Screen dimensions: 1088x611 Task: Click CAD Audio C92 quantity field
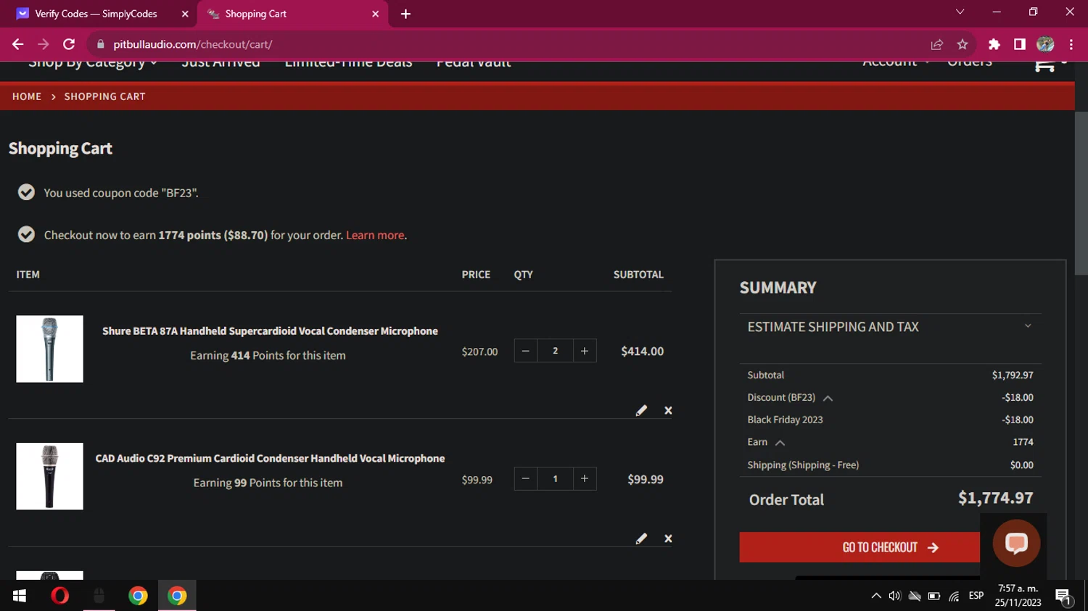point(556,478)
